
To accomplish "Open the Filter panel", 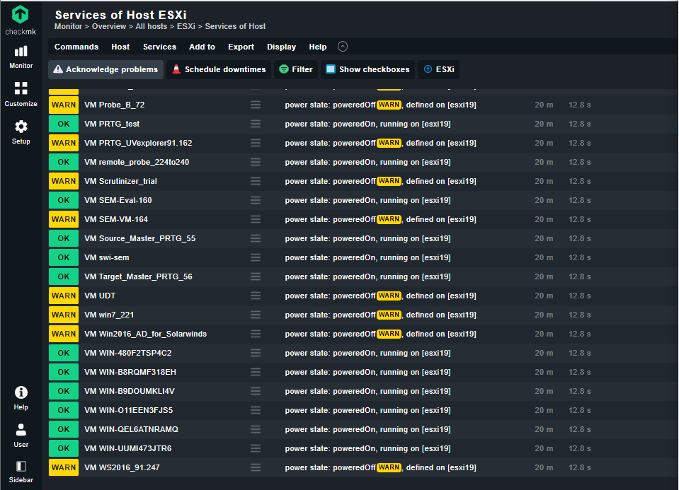I will point(296,69).
